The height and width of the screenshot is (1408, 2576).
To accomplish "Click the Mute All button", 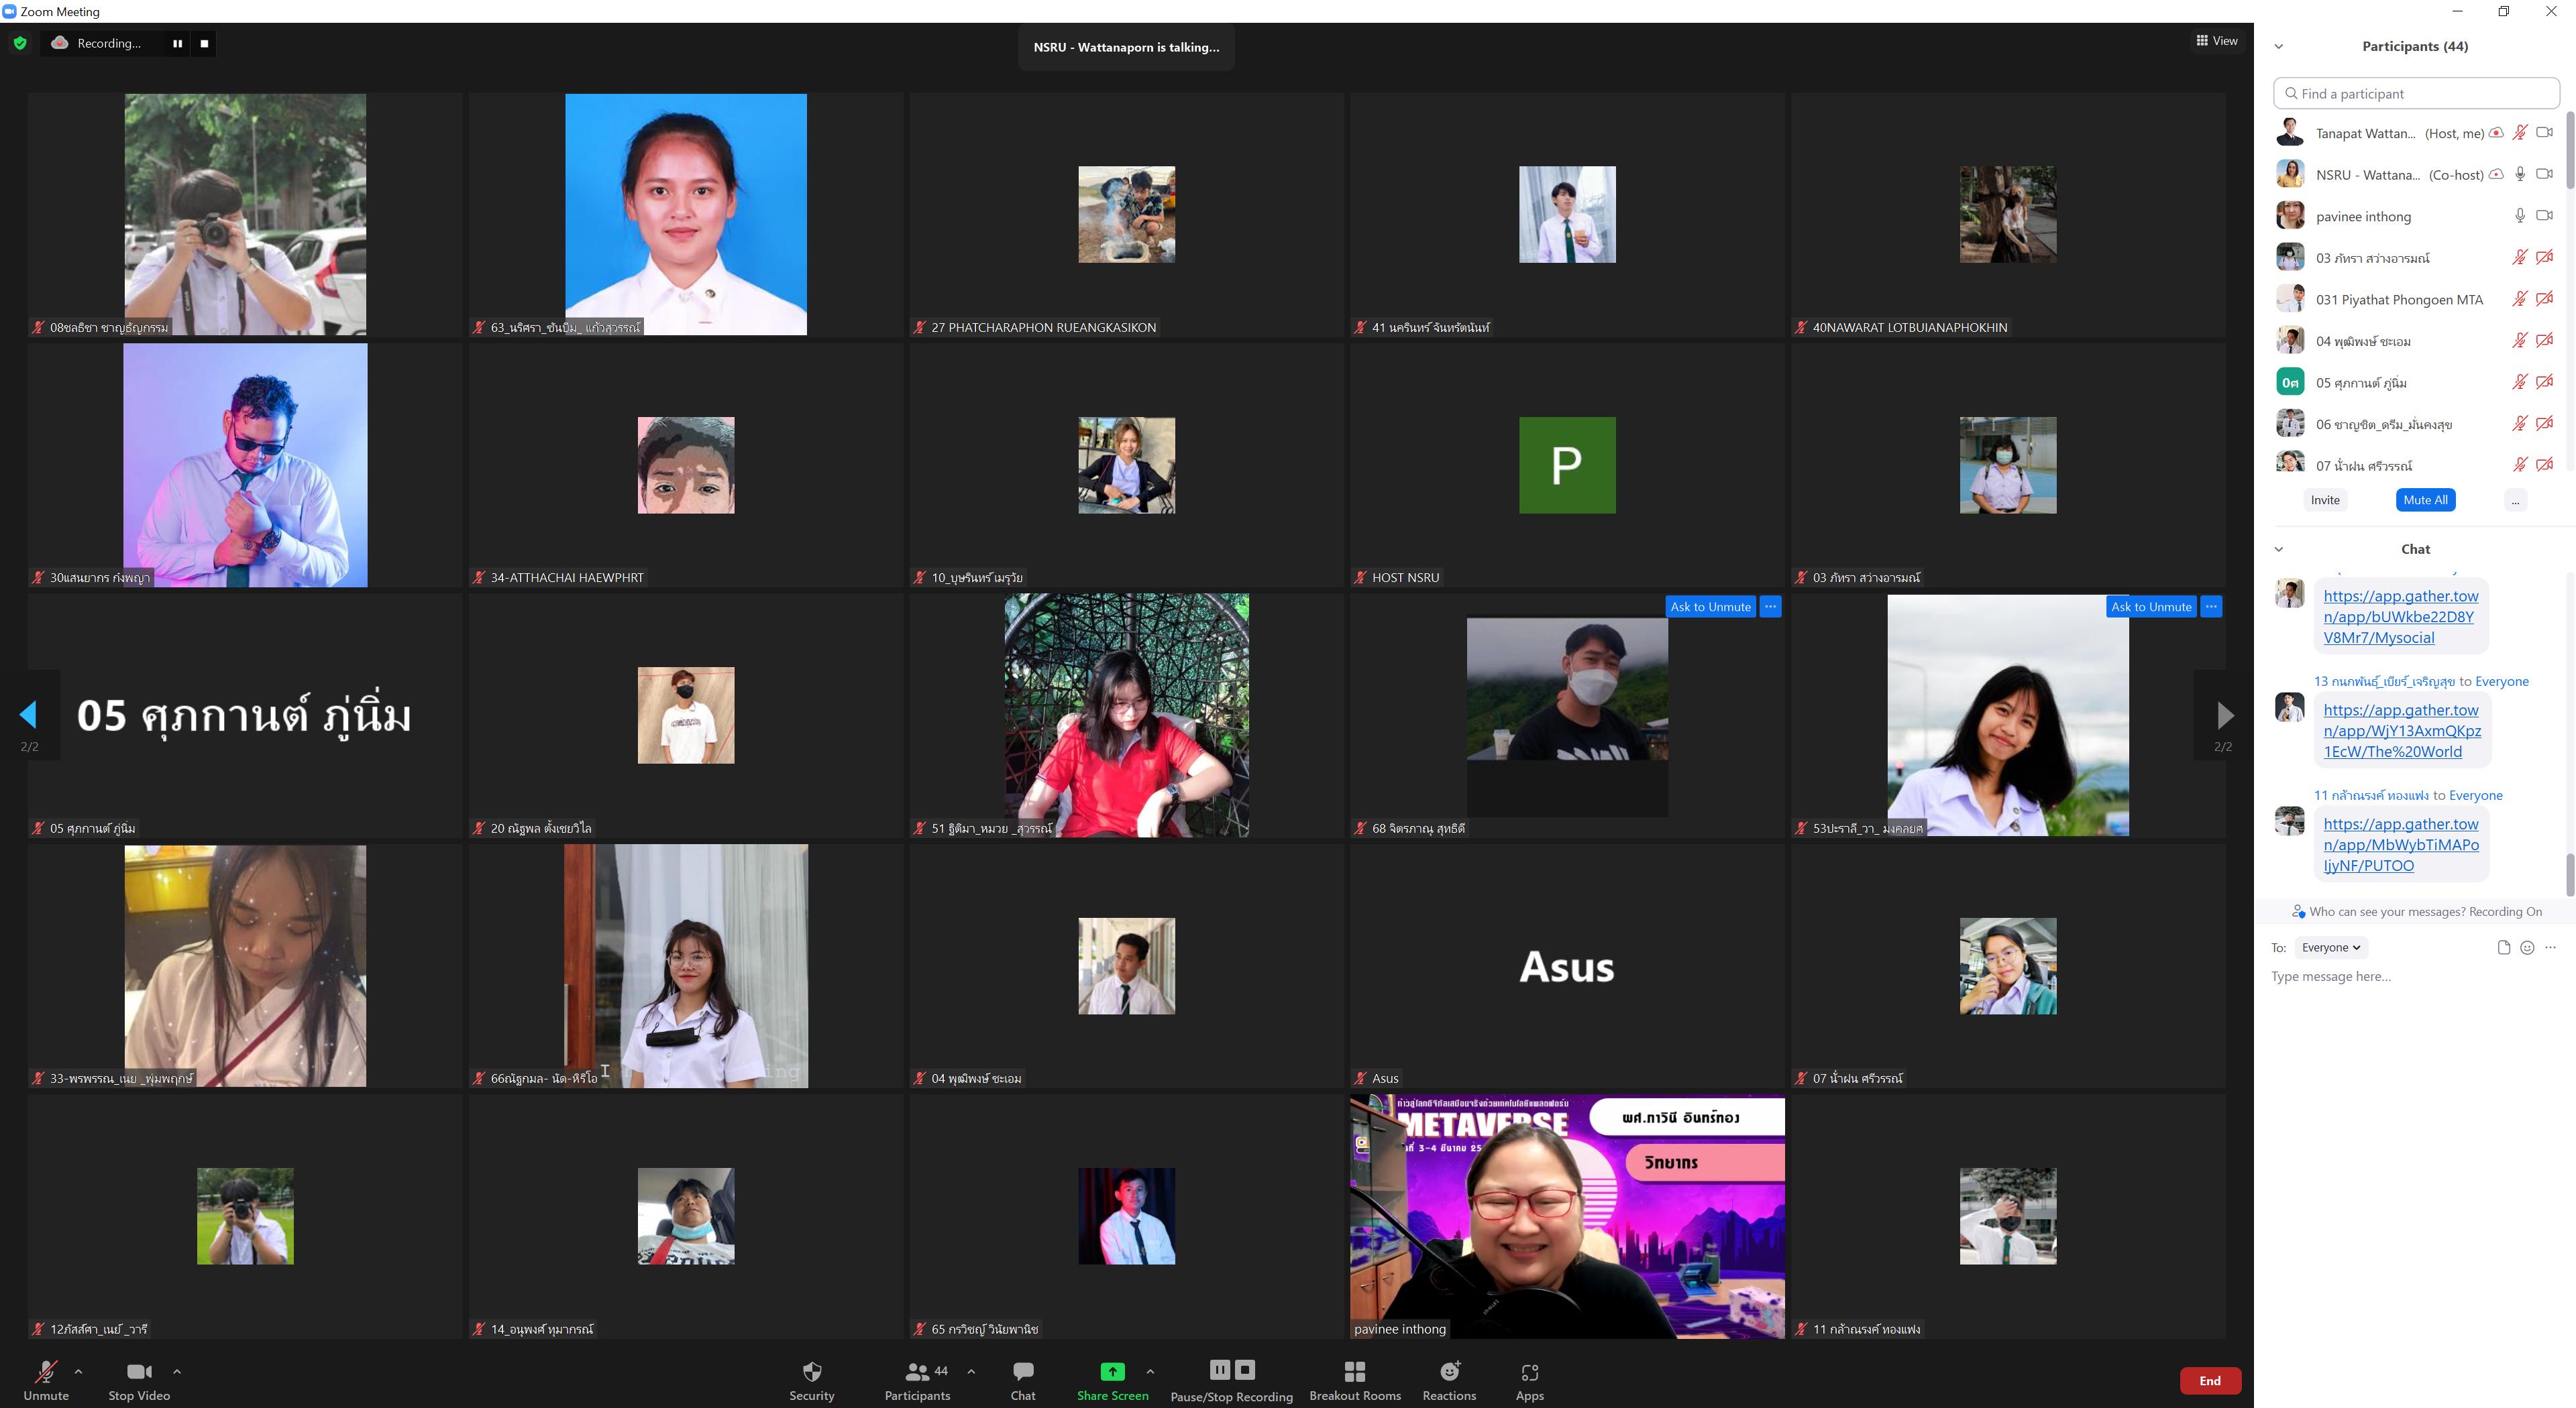I will point(2425,500).
